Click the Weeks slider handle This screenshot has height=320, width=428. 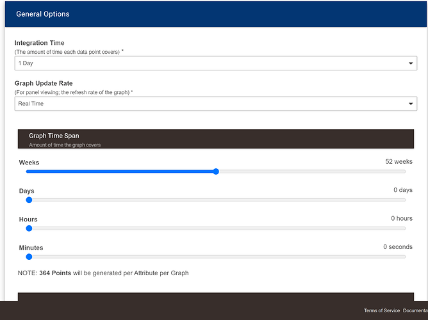click(x=216, y=172)
